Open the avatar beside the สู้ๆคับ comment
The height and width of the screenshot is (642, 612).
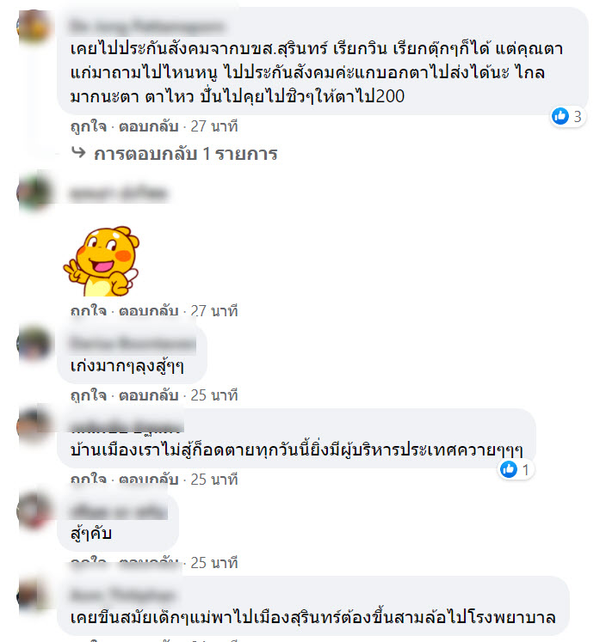pyautogui.click(x=34, y=511)
